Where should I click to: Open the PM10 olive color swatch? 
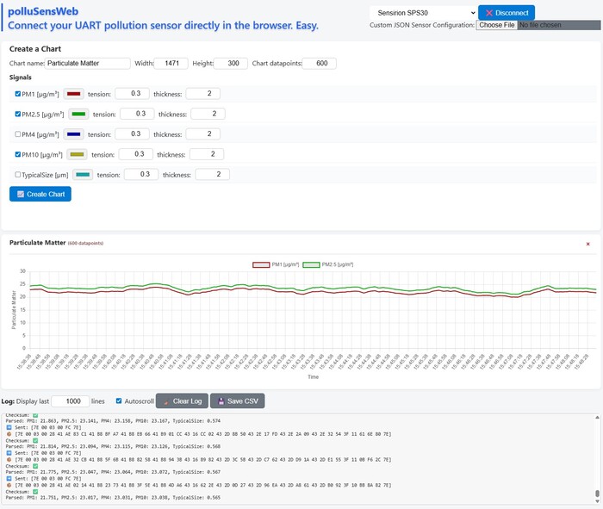tap(77, 155)
